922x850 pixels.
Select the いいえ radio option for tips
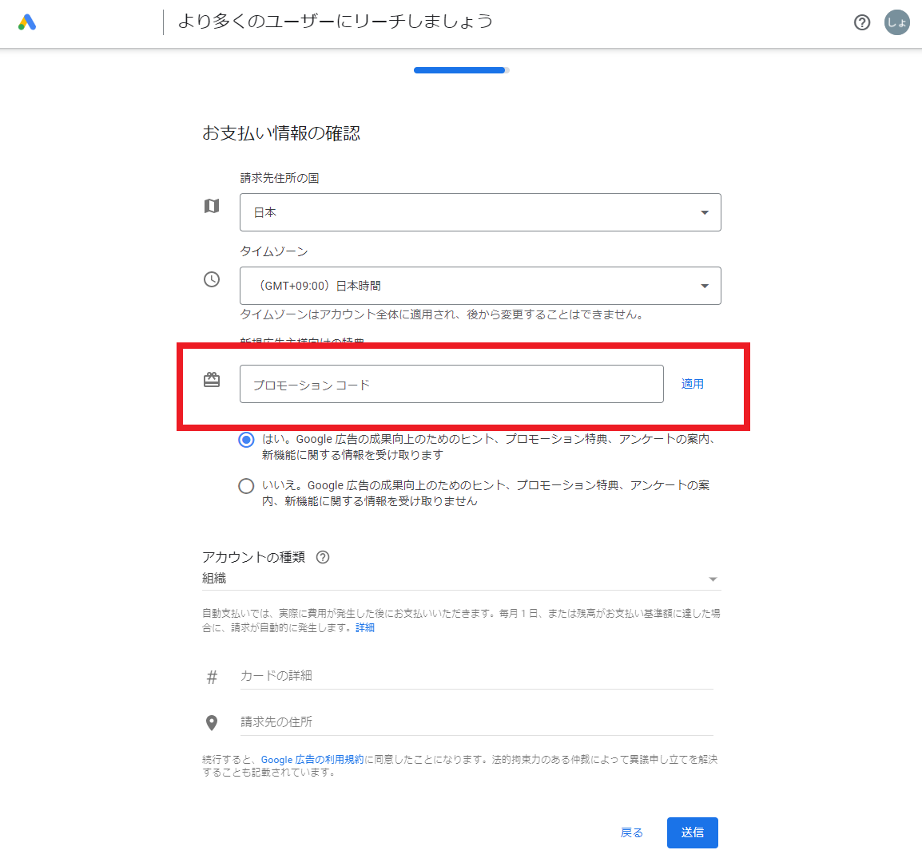pos(246,486)
